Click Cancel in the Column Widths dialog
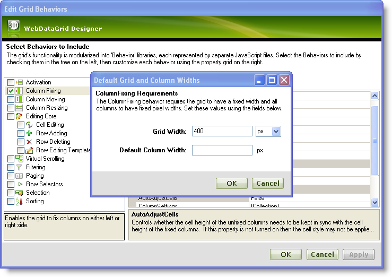392x277 pixels. 268,184
